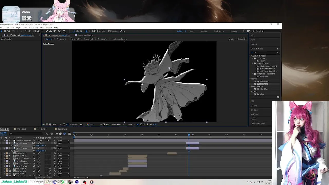Switch to the Small Screen workspace
Viewport: 329px width, 185px height.
click(219, 31)
